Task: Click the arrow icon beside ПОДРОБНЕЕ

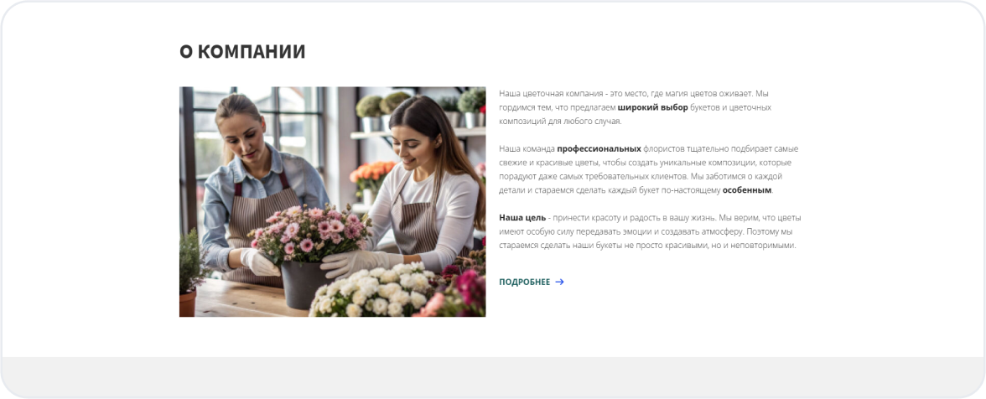Action: coord(560,282)
